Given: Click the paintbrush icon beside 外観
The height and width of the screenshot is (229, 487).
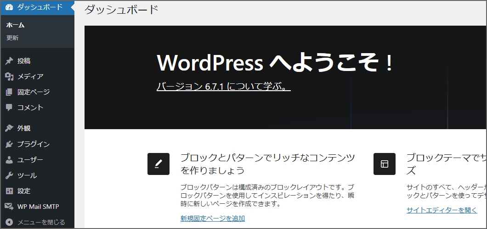Looking at the screenshot, I should [x=9, y=129].
